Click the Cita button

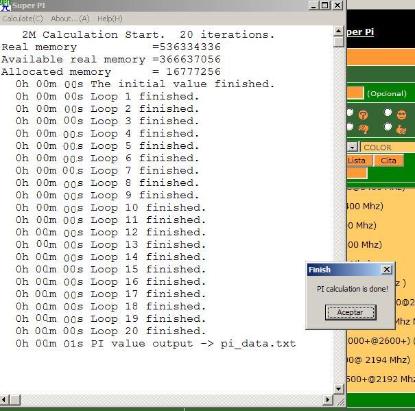click(388, 161)
